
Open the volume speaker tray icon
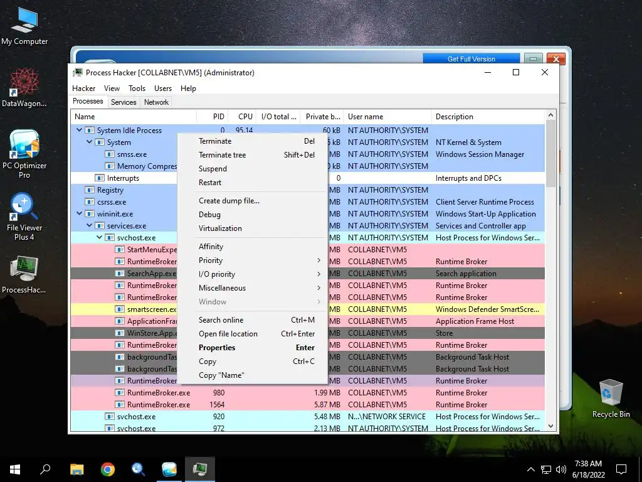coord(561,469)
